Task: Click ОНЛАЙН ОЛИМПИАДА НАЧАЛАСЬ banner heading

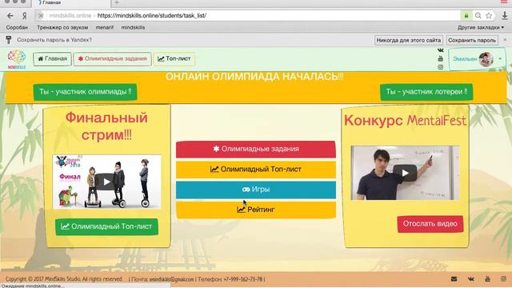Action: [x=254, y=77]
